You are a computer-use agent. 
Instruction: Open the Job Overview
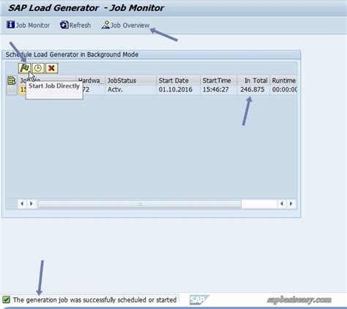(x=125, y=25)
